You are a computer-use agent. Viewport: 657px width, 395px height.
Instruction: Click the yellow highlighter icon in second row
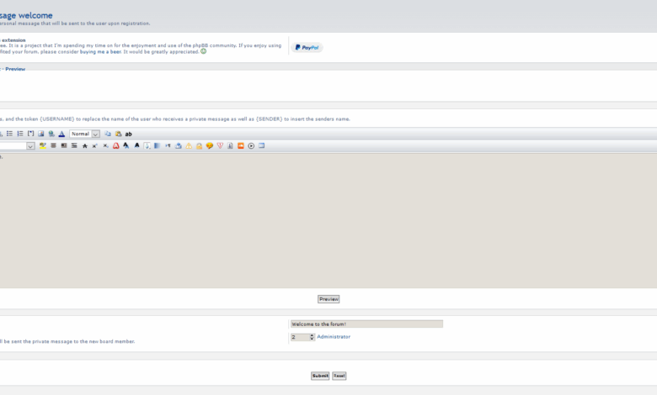[x=43, y=145]
